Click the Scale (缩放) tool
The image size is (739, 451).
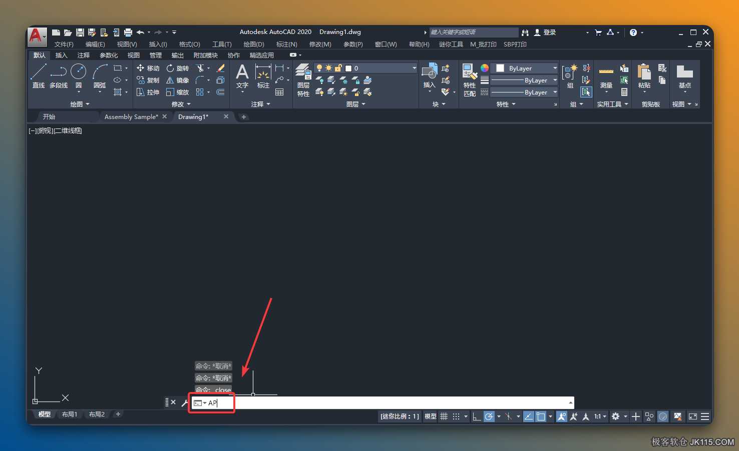click(x=177, y=92)
